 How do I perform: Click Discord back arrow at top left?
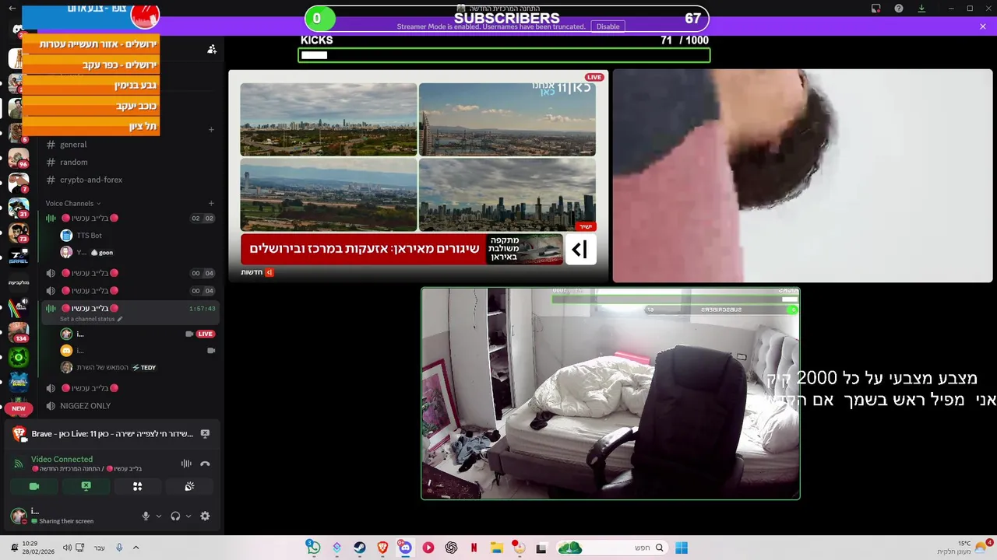click(12, 9)
